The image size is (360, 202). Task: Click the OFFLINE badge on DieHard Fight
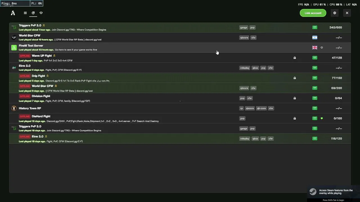pos(25,116)
